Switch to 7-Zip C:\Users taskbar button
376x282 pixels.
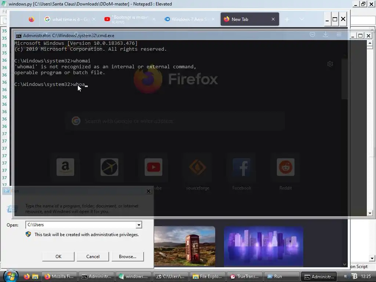coord(170,276)
